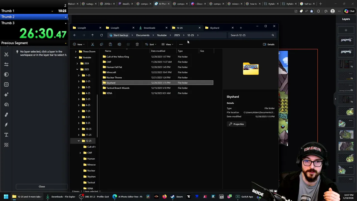Select the Tactical Breach Wizards folder

[x=158, y=88]
